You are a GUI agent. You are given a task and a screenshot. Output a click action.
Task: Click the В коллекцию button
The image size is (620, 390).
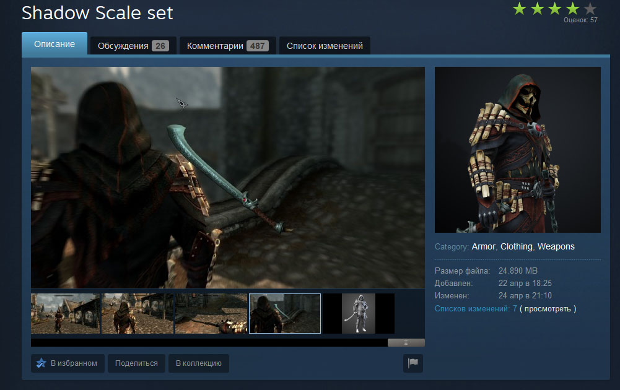[x=198, y=363]
